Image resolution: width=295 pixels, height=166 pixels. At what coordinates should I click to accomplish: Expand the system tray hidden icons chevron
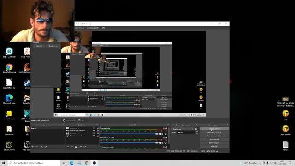260,163
